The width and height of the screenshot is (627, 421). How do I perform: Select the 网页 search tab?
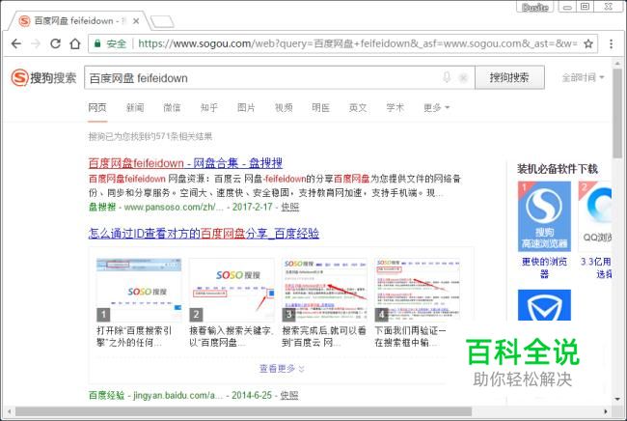(x=97, y=107)
